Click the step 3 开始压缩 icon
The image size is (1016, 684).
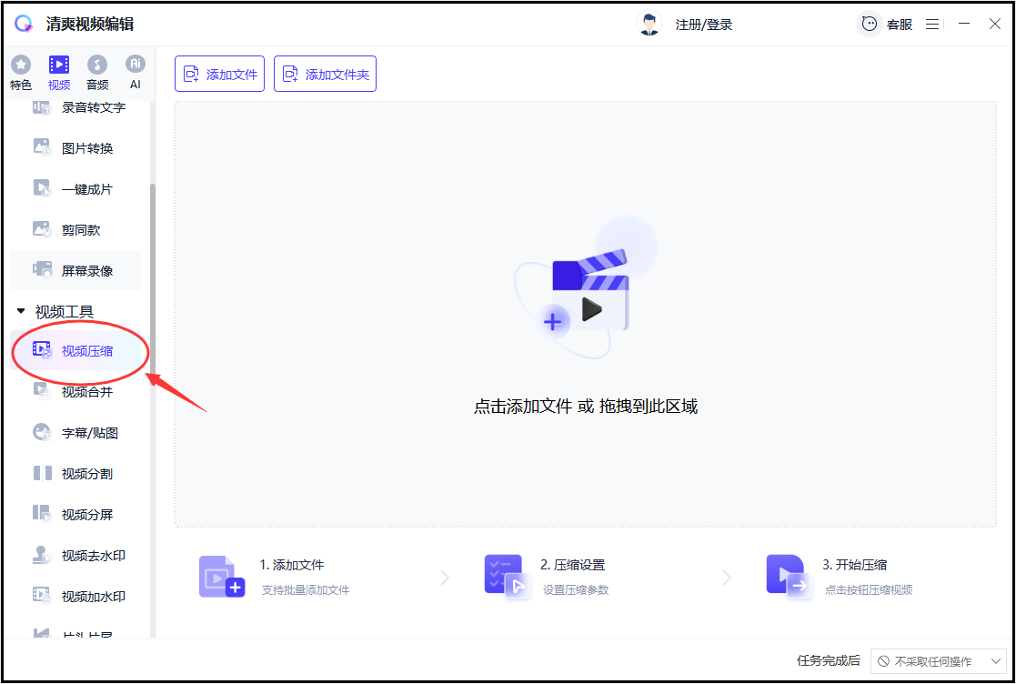click(789, 576)
